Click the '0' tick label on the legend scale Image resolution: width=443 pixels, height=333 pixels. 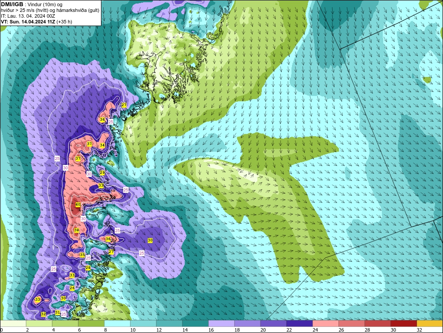click(1, 330)
